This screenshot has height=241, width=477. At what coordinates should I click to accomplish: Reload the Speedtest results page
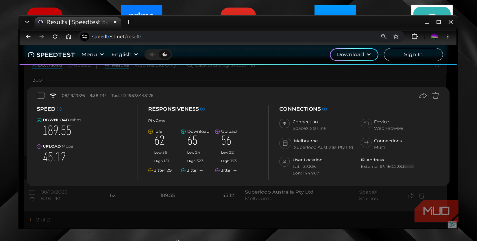55,36
